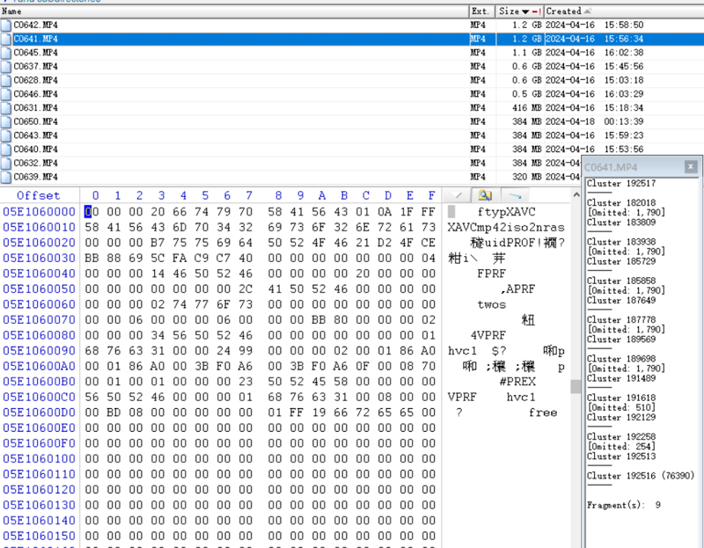Click Cluster 182018 in popup
Viewport: 704px width, 548px height.
[x=621, y=203]
